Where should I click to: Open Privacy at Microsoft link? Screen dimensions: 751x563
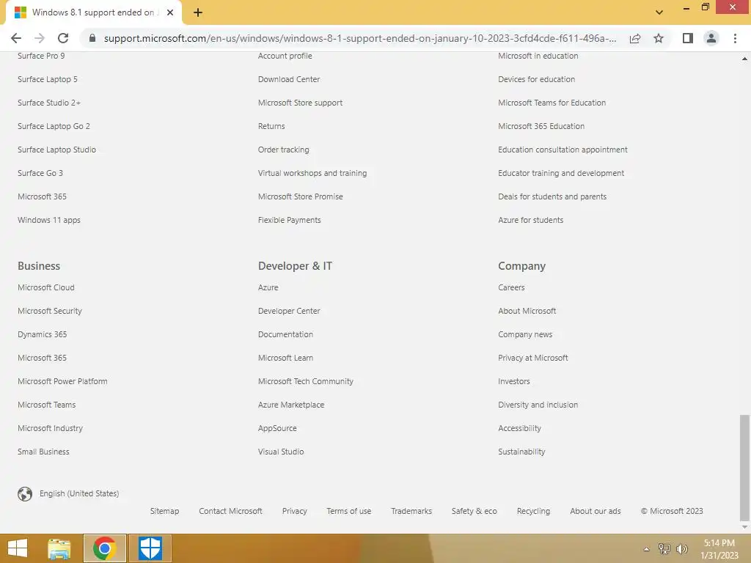click(x=533, y=358)
